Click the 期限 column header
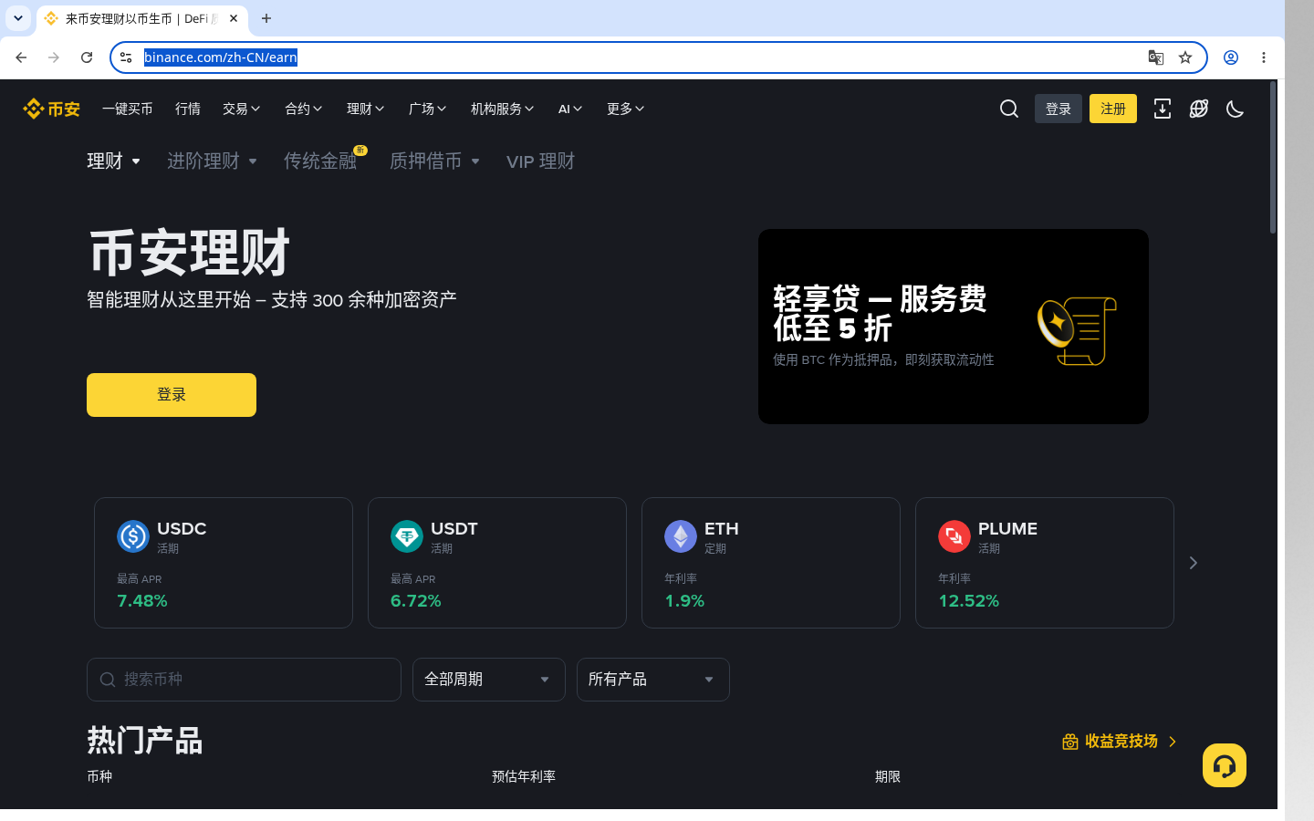Viewport: 1314px width, 821px height. (x=888, y=776)
